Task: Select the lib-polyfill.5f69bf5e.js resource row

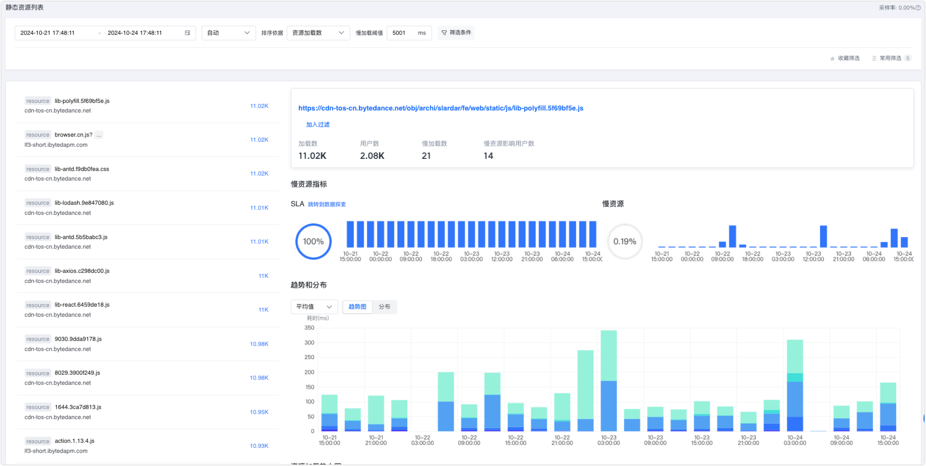Action: (x=147, y=106)
